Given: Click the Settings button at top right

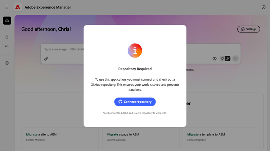Looking at the screenshot, I should coord(248,29).
